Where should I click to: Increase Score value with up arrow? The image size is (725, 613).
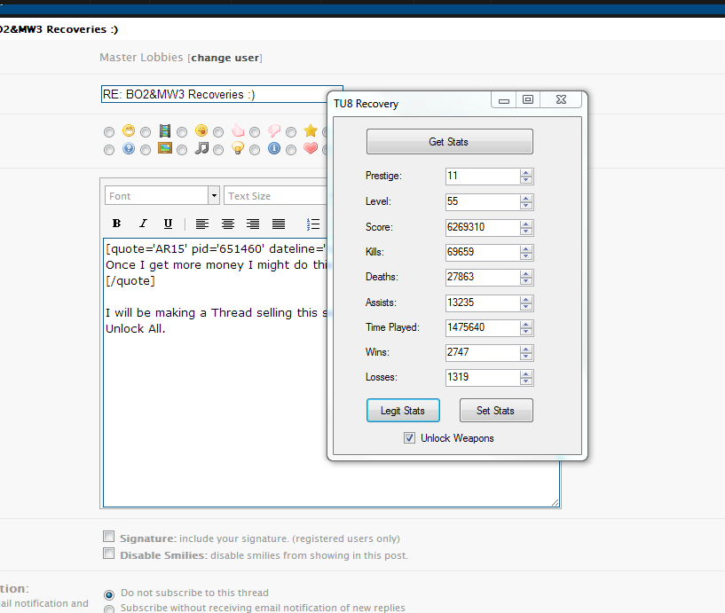pos(525,224)
